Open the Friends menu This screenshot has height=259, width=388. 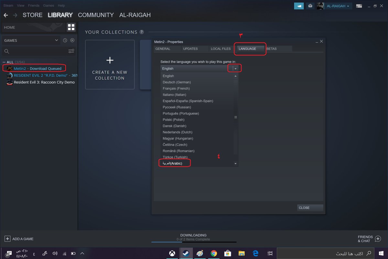click(x=34, y=6)
